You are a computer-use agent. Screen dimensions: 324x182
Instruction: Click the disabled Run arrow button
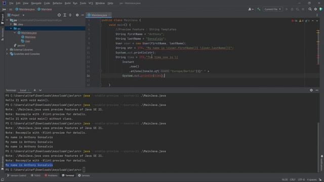tap(287, 9)
